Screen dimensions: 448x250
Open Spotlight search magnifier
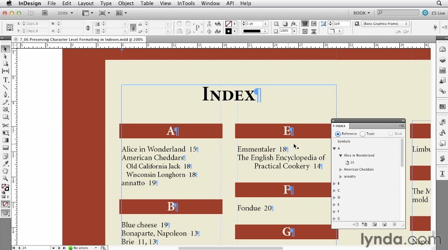tap(439, 3)
